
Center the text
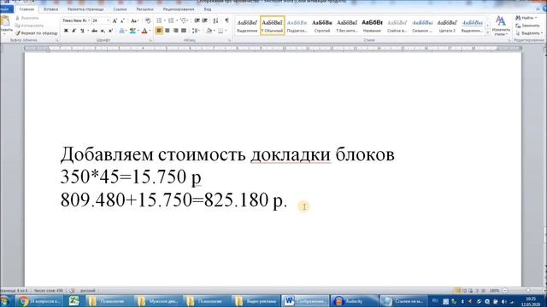tap(168, 31)
